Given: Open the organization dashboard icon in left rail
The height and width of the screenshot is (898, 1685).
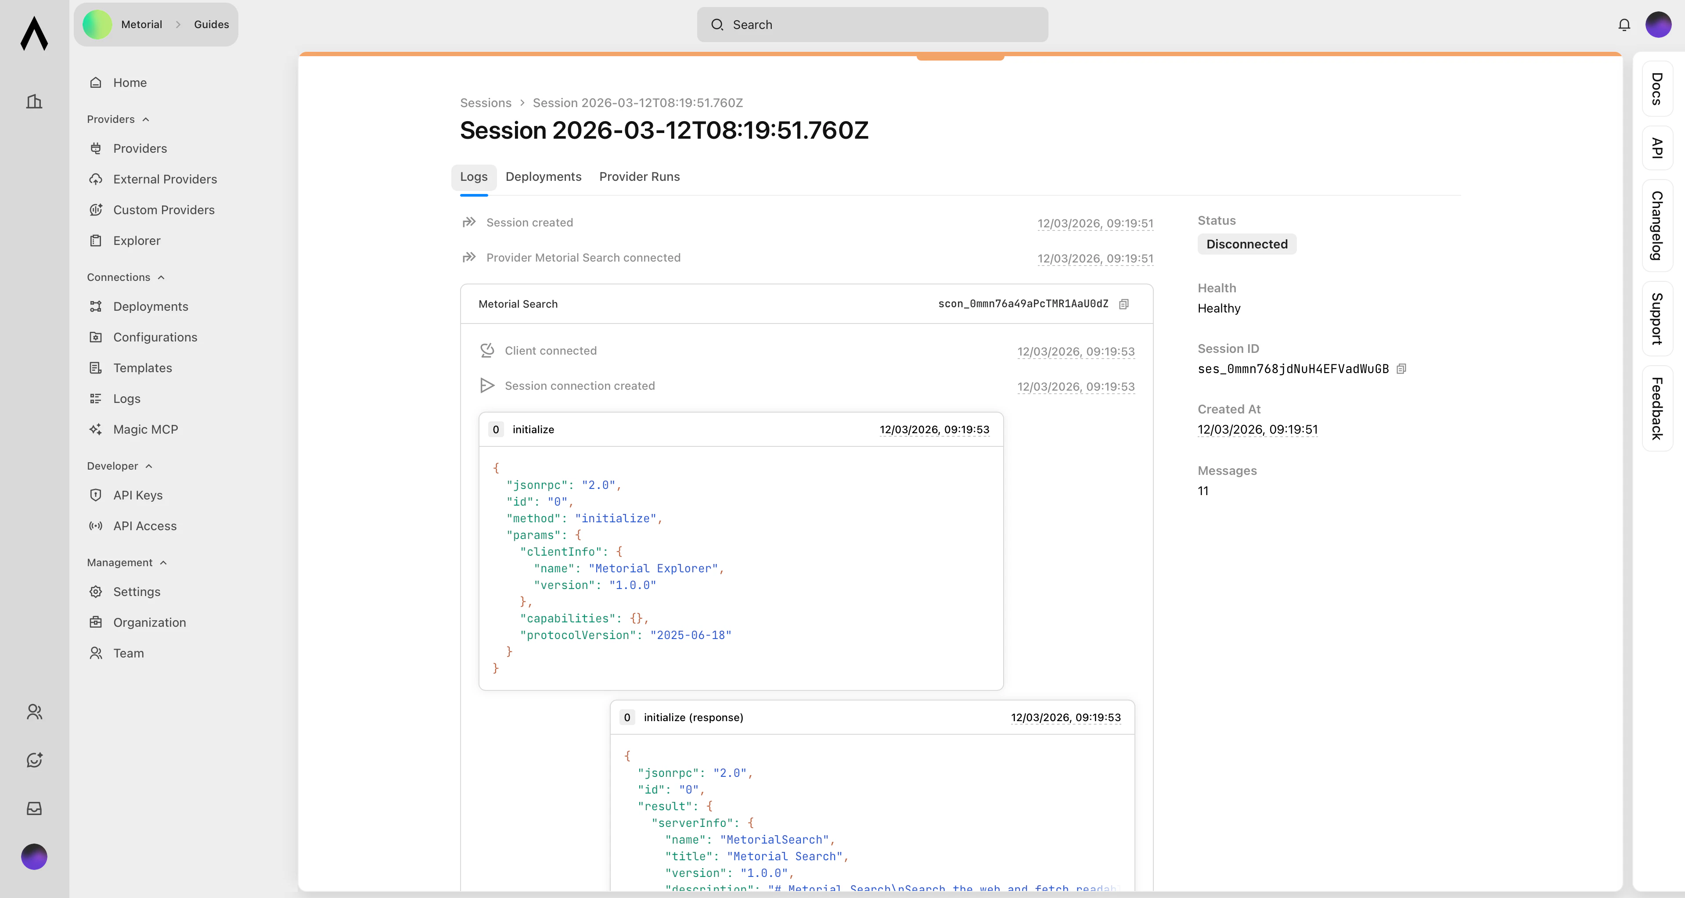Looking at the screenshot, I should click(34, 101).
